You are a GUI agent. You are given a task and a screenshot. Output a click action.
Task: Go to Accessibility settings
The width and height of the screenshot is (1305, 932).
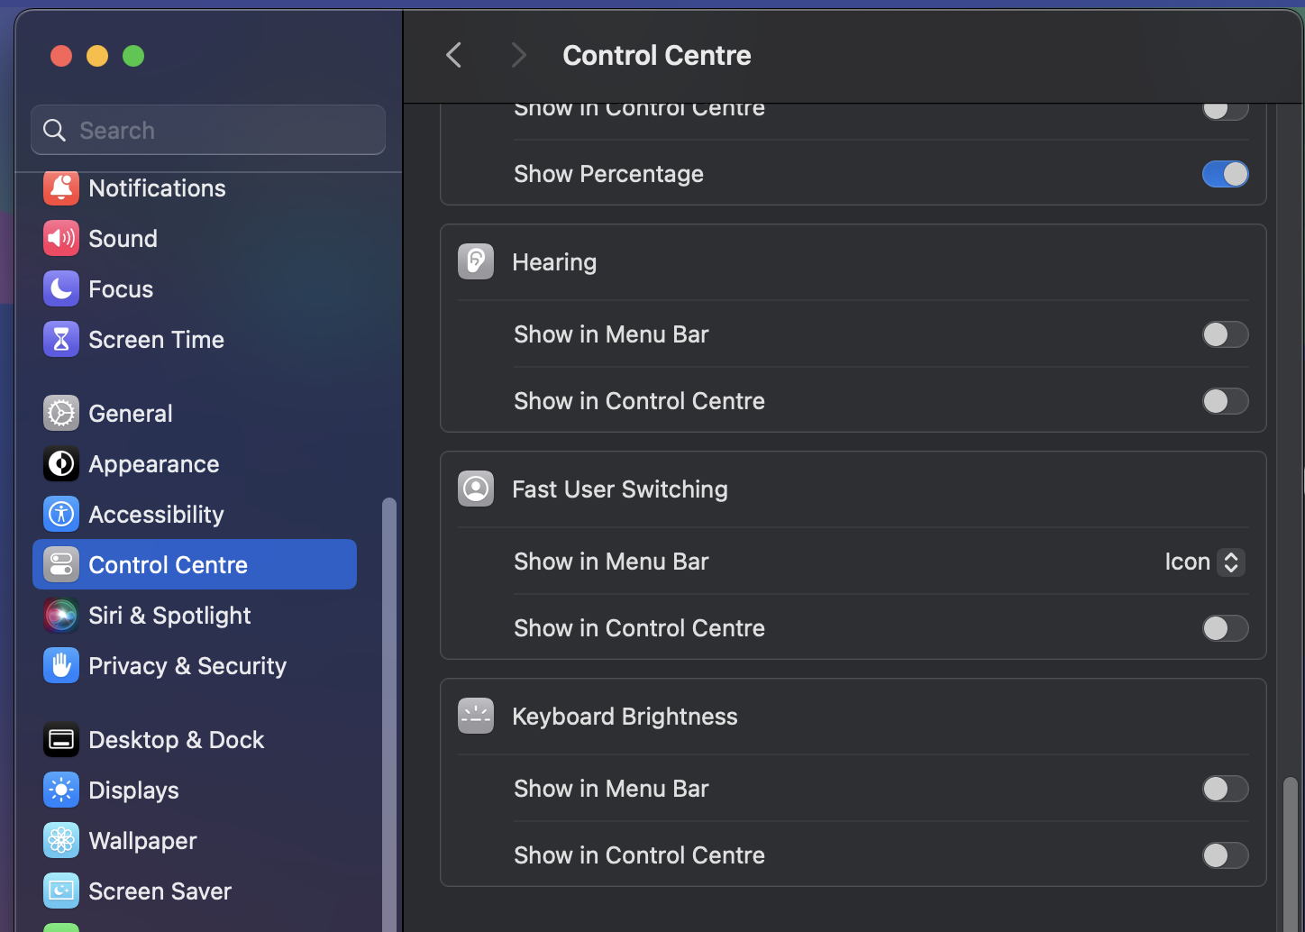[195, 515]
